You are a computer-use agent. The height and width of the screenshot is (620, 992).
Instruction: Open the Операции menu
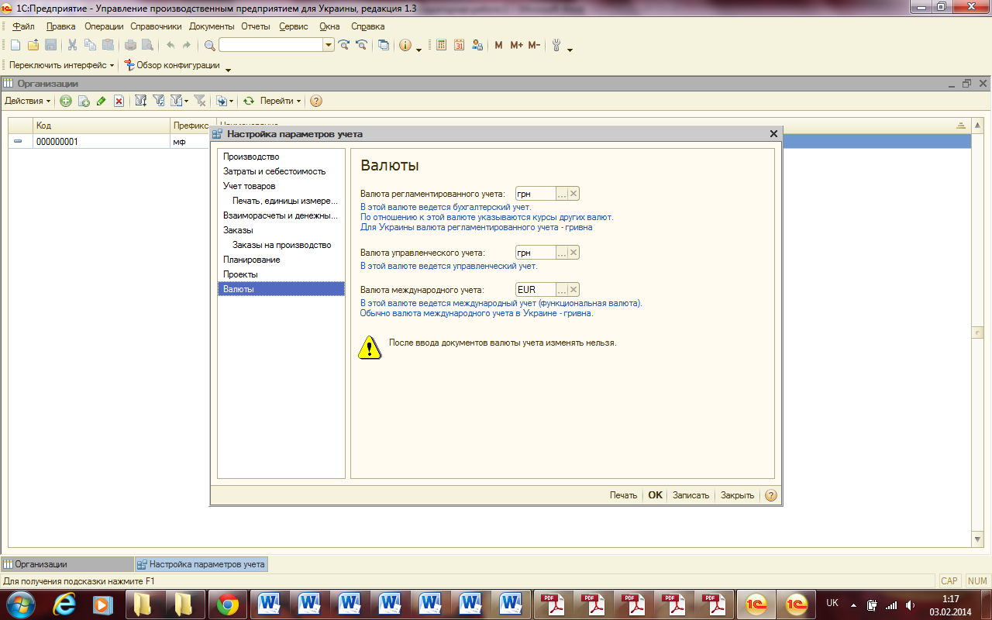[x=104, y=26]
